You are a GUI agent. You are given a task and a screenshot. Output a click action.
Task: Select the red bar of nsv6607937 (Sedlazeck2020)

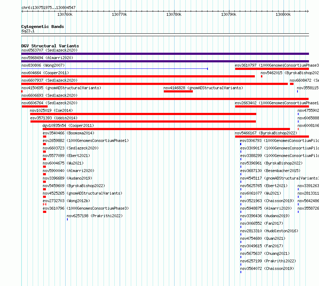[154, 84]
